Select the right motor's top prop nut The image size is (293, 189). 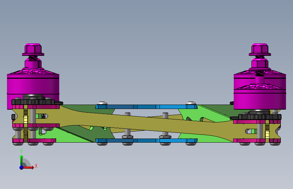click(x=260, y=50)
